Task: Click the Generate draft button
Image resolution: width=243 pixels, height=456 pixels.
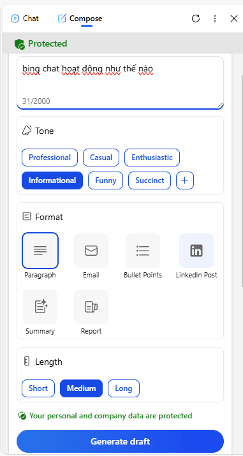Action: pyautogui.click(x=120, y=441)
